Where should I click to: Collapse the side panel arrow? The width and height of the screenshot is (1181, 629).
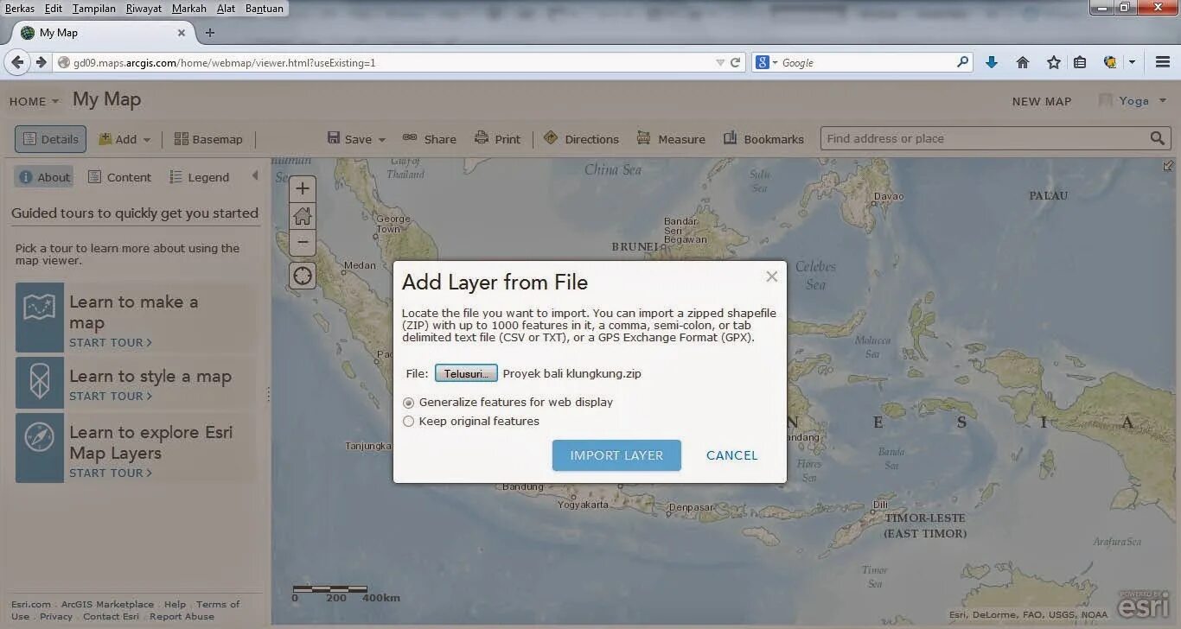click(255, 176)
